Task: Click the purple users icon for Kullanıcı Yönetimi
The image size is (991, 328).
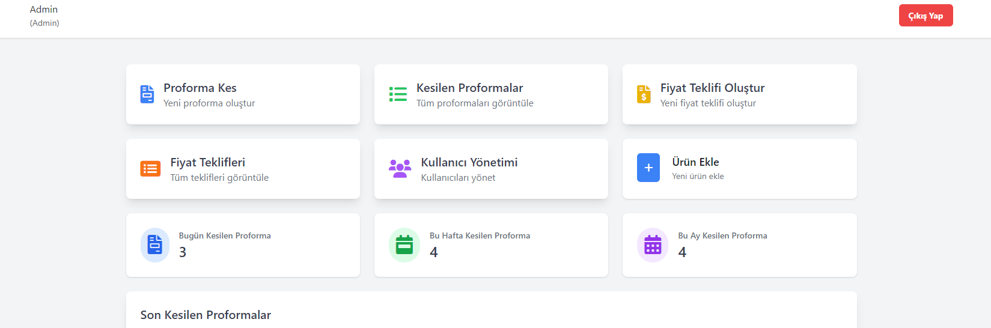Action: click(400, 169)
